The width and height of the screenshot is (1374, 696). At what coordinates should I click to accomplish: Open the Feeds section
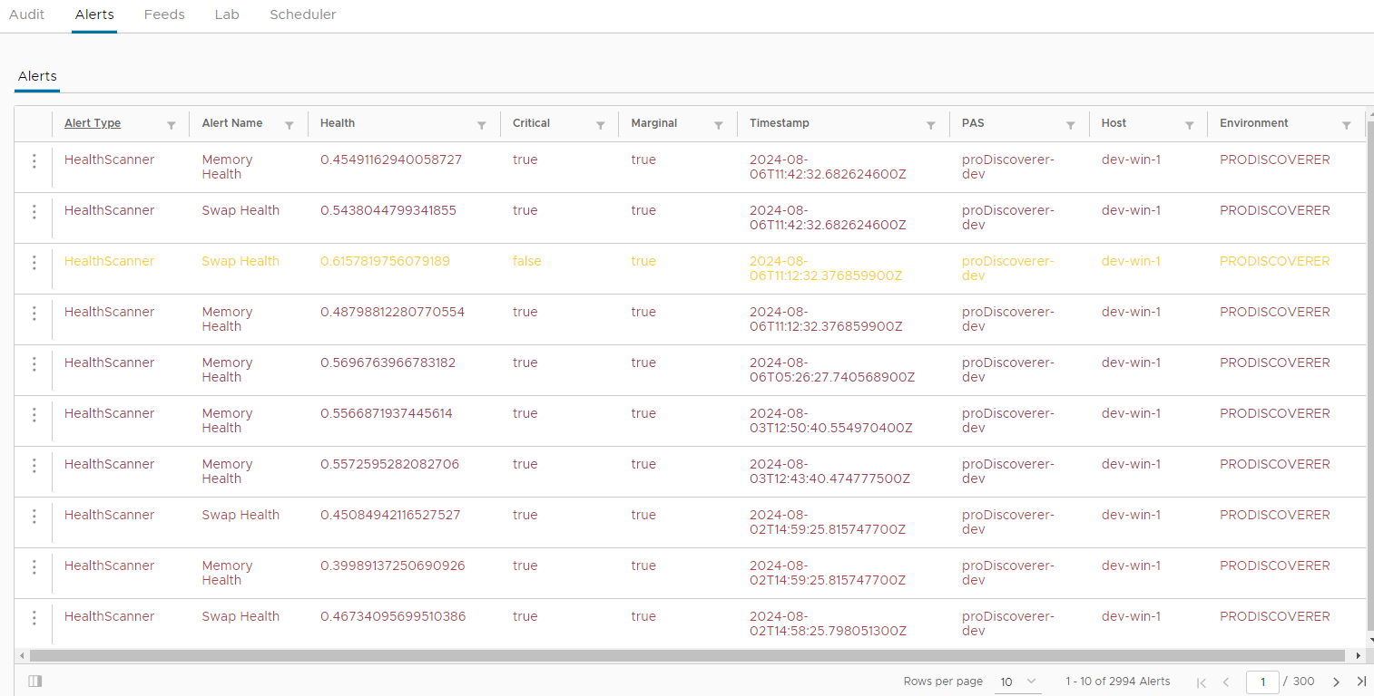point(164,14)
